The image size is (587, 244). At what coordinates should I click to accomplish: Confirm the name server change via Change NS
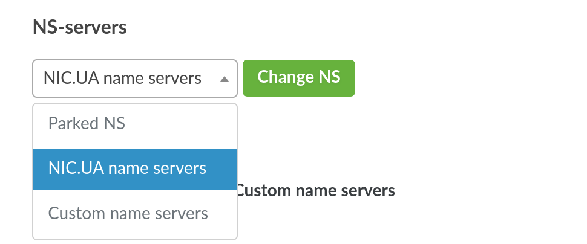[x=298, y=77]
